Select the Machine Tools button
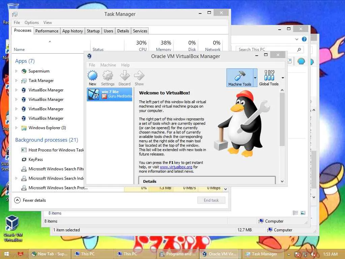 [x=240, y=78]
